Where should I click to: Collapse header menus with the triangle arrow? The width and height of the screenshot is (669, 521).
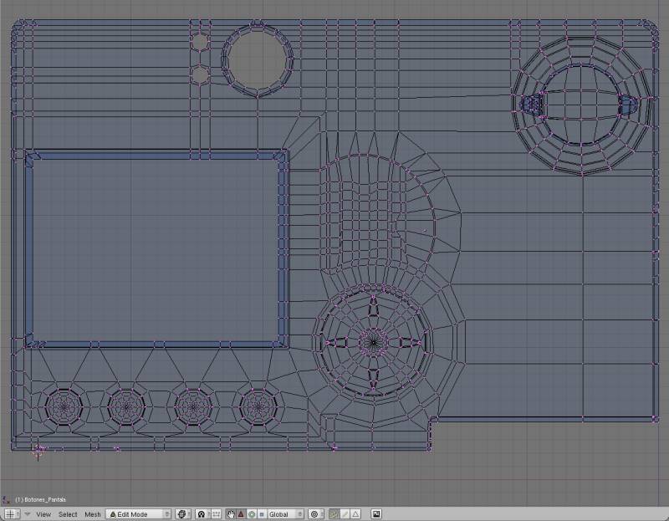tap(28, 514)
